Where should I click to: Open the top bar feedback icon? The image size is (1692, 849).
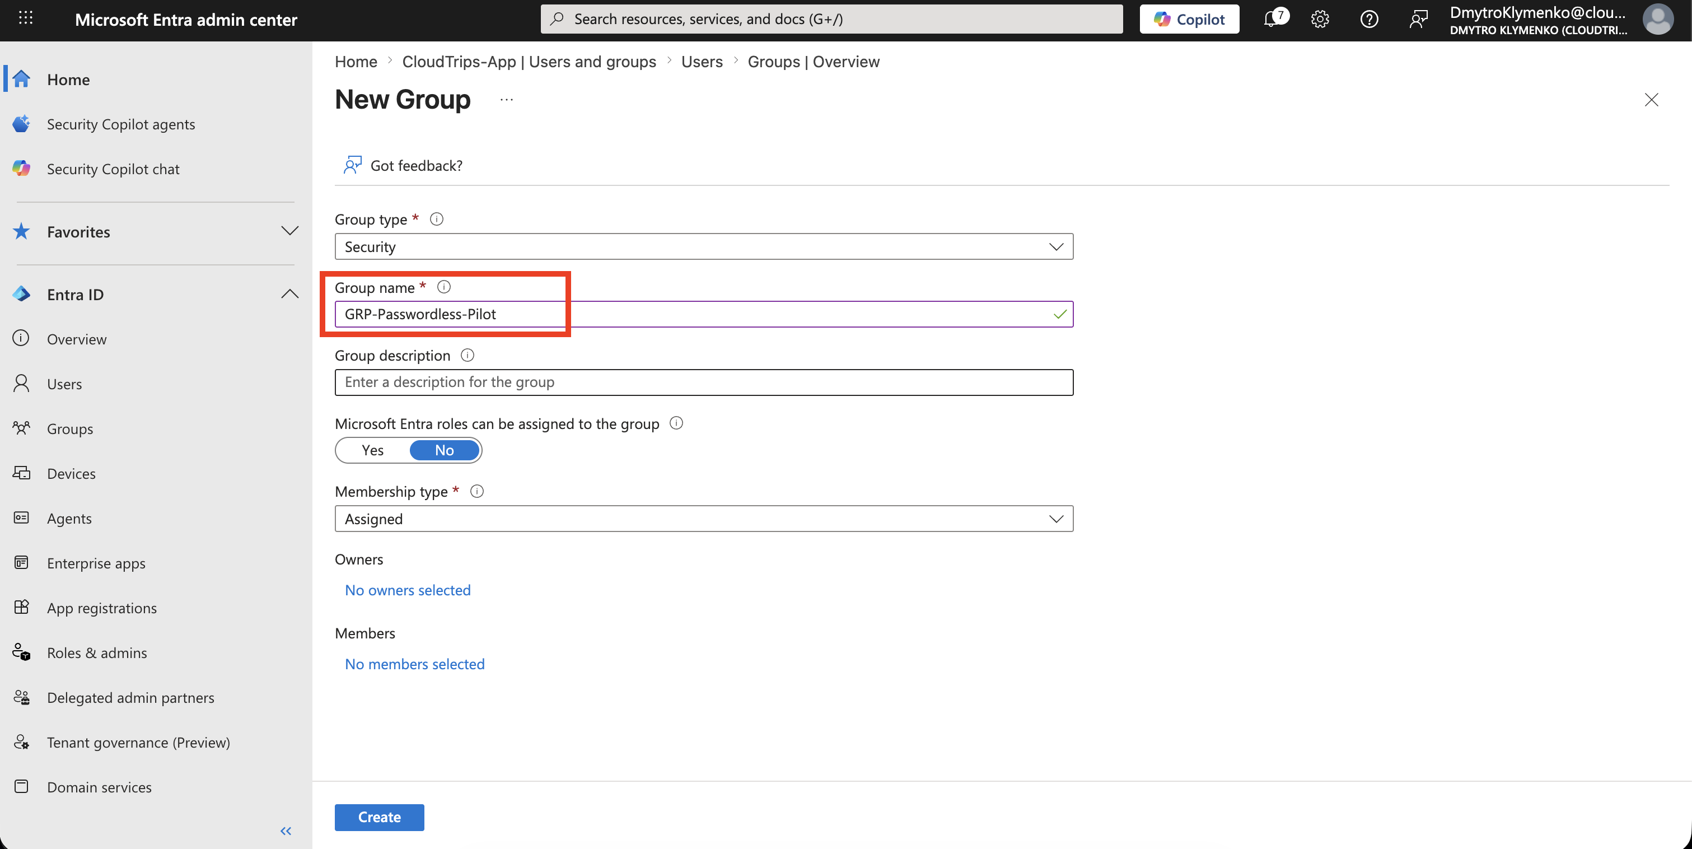[1418, 19]
